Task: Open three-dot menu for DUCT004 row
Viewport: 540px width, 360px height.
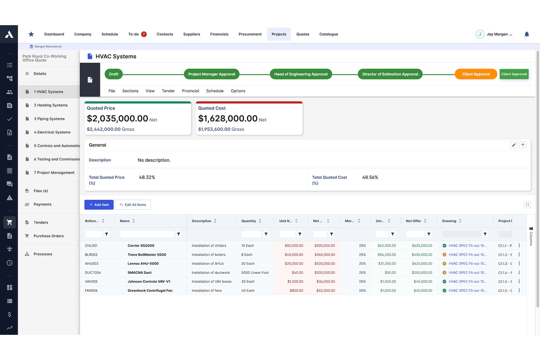Action: point(519,272)
